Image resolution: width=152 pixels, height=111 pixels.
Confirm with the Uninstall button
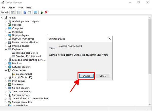tap(86, 76)
